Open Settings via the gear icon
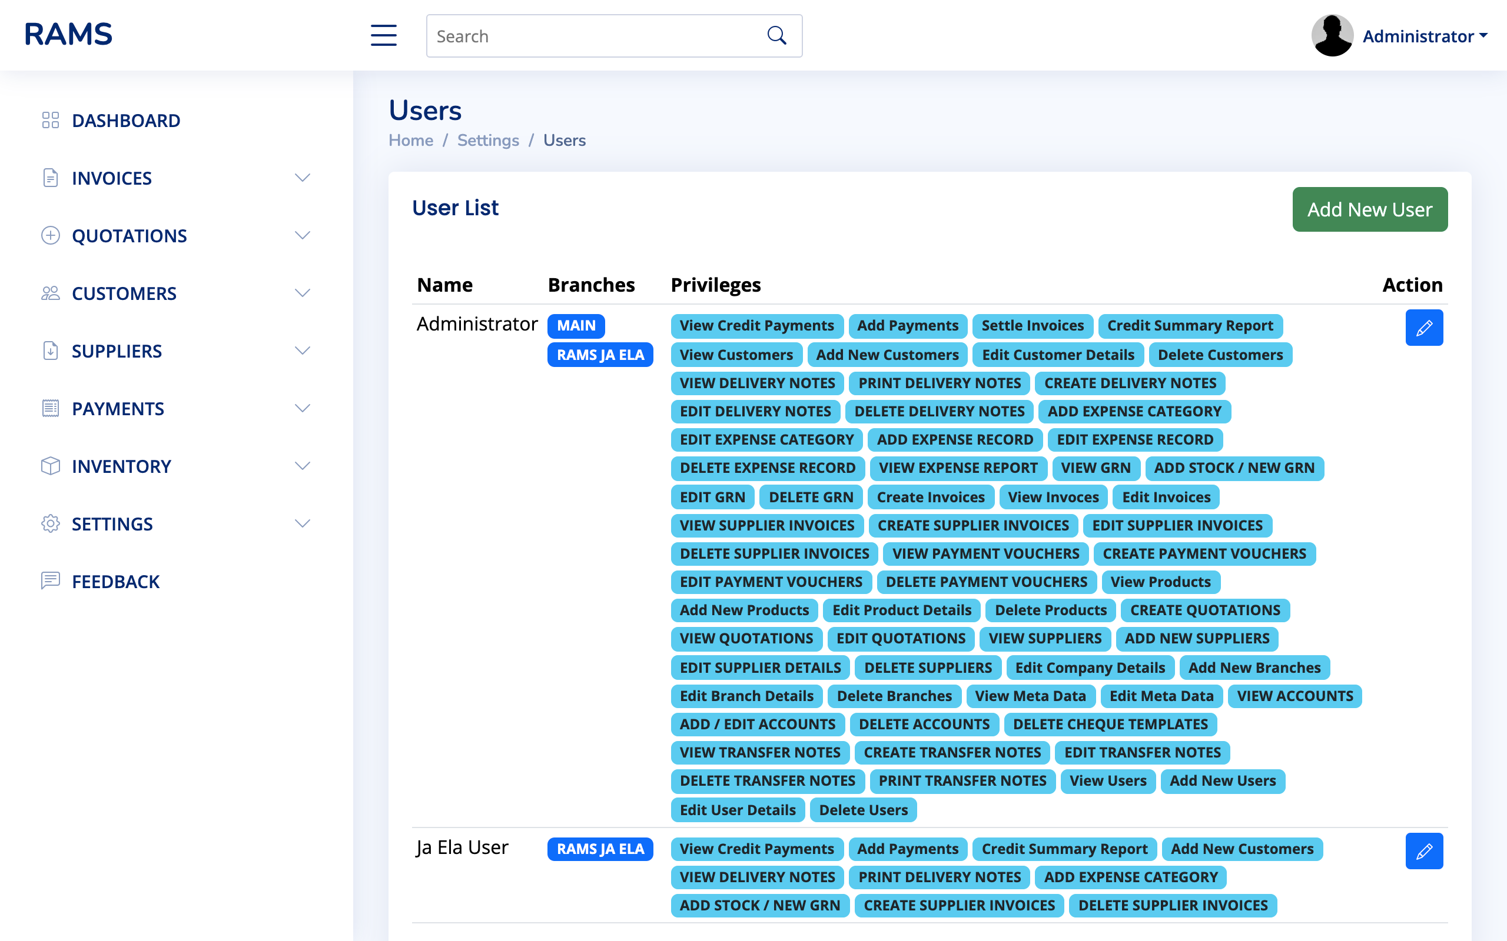 (x=51, y=523)
